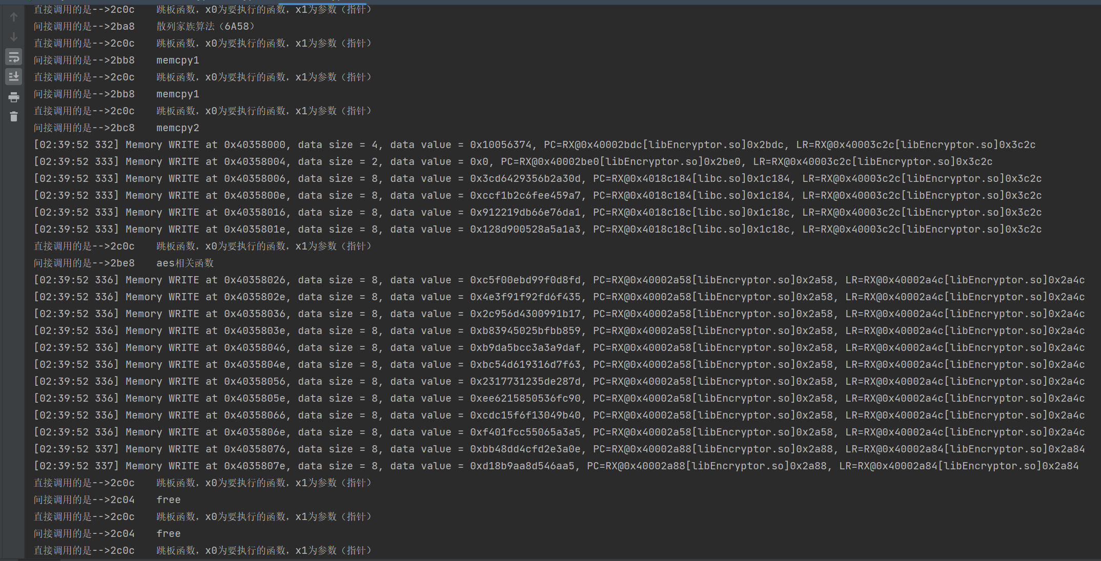
Task: Click the data value 0x3cd6429356b2a30d
Action: pyautogui.click(x=525, y=178)
